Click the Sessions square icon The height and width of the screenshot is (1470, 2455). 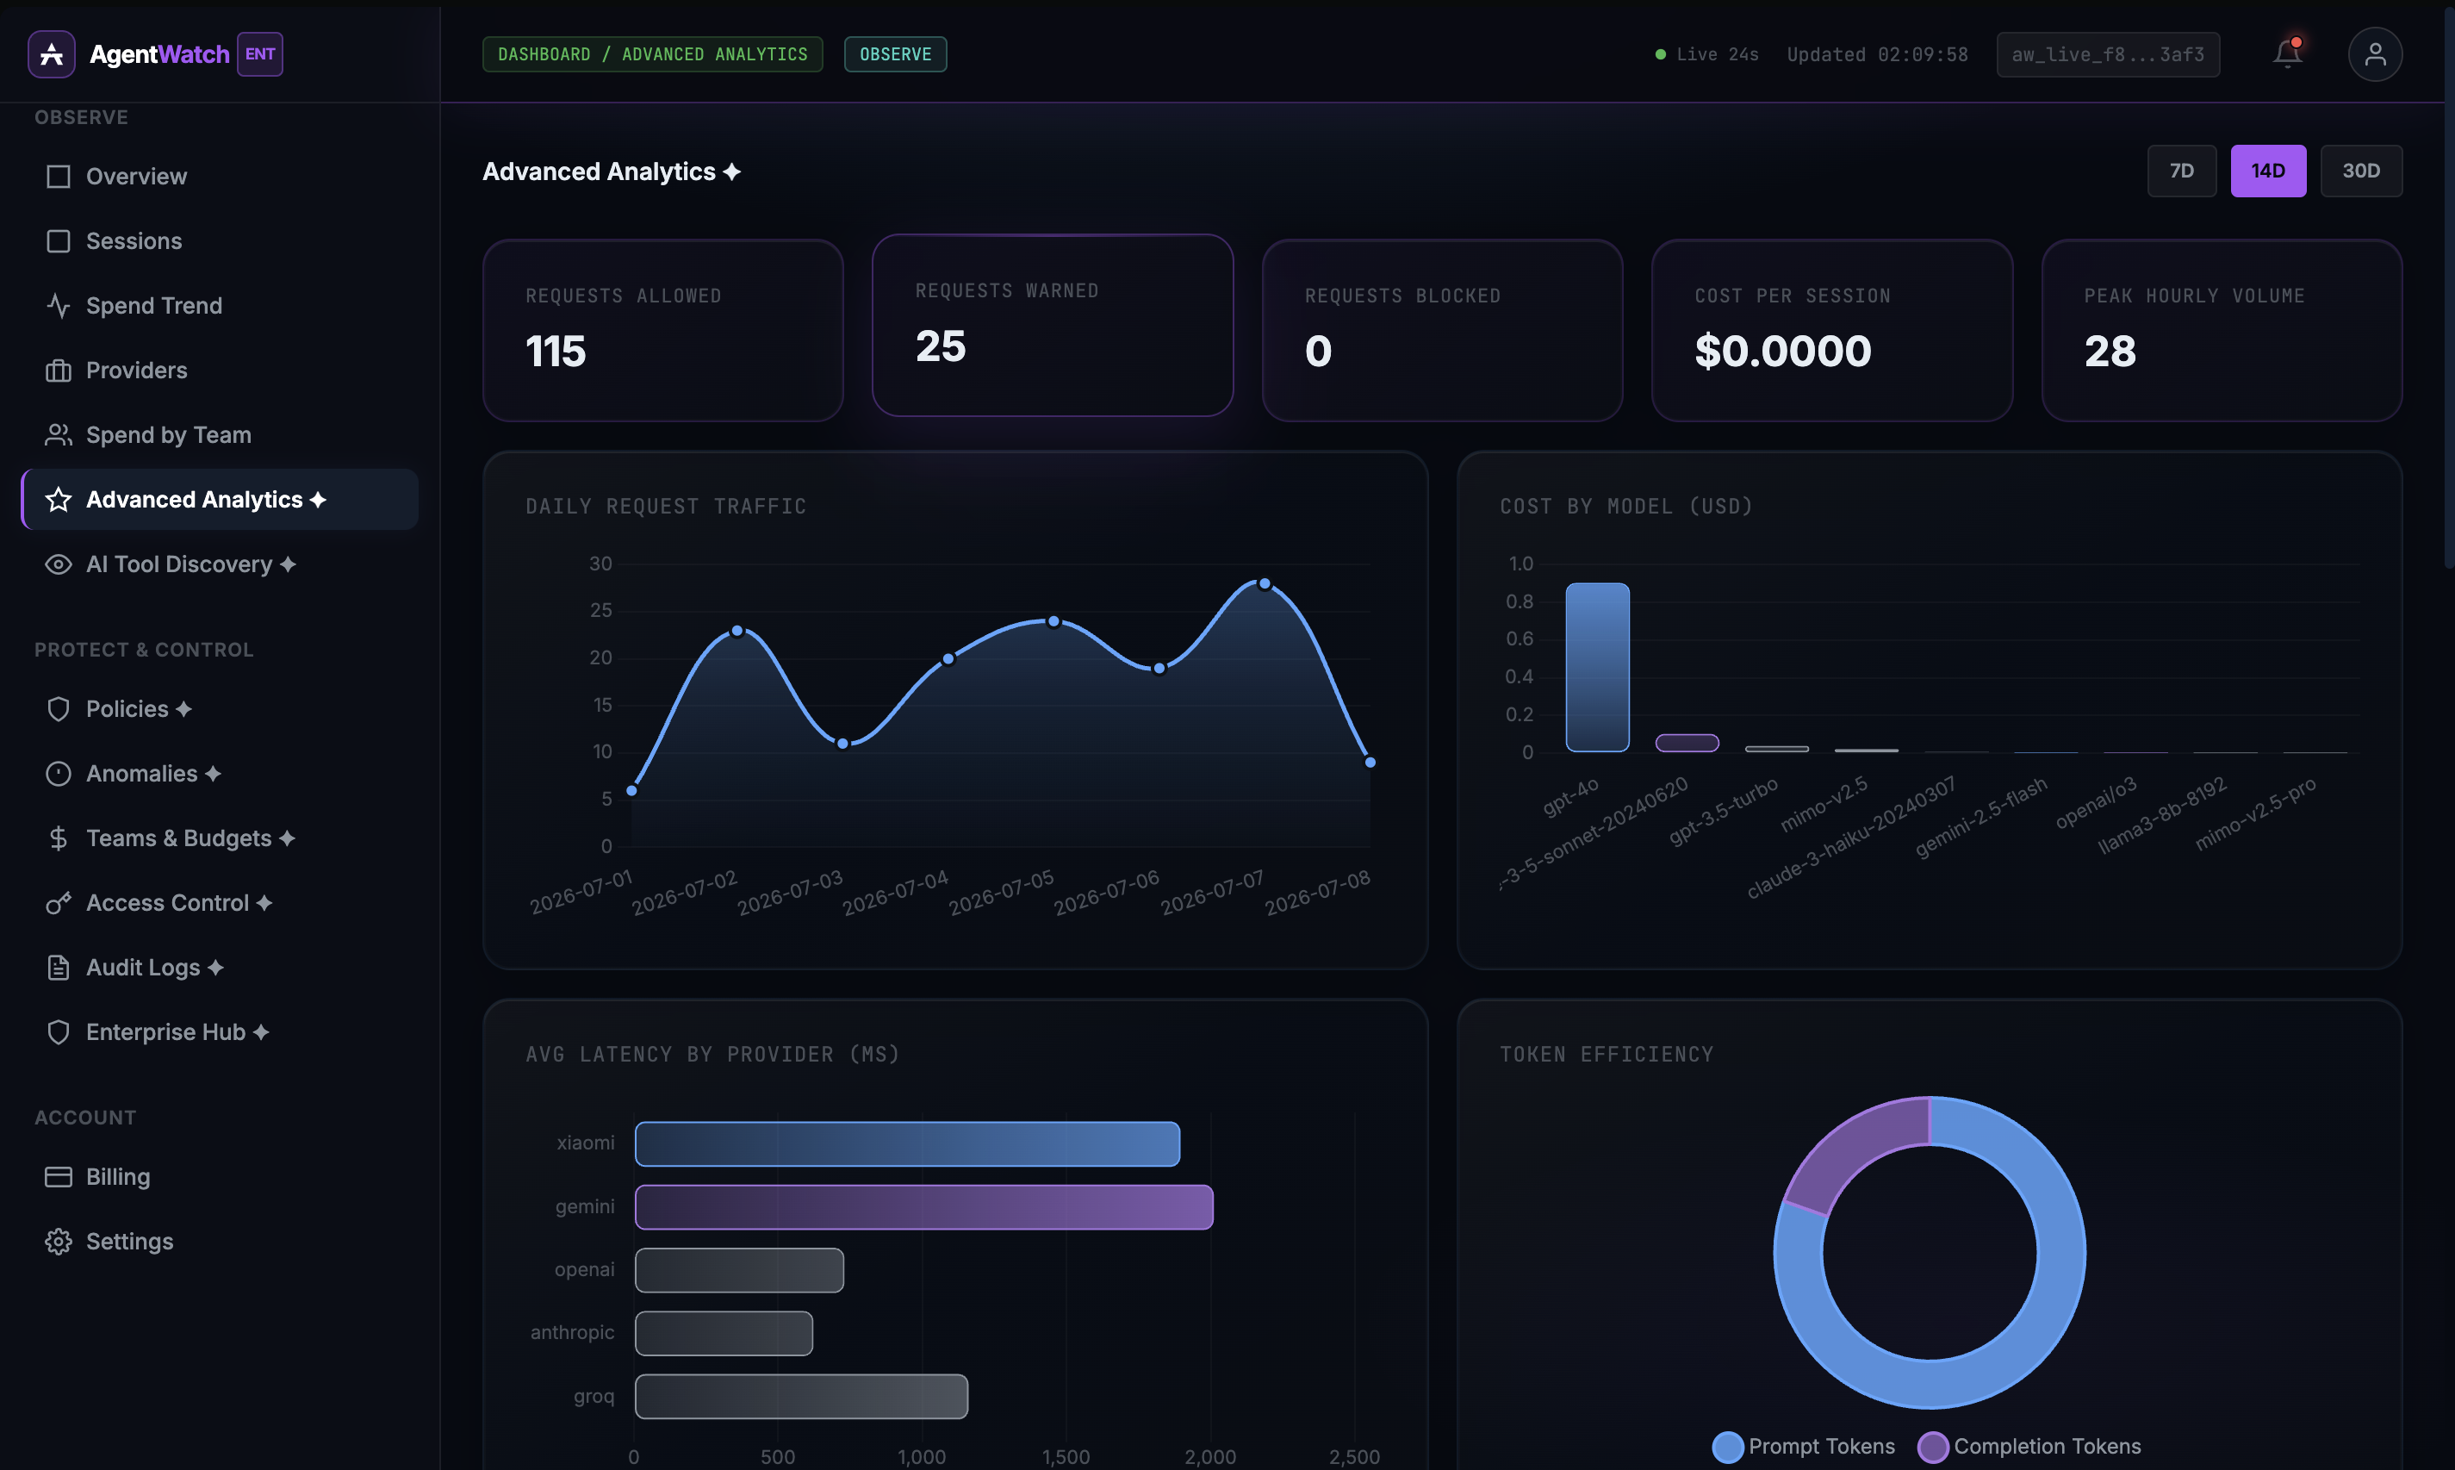pos(59,240)
